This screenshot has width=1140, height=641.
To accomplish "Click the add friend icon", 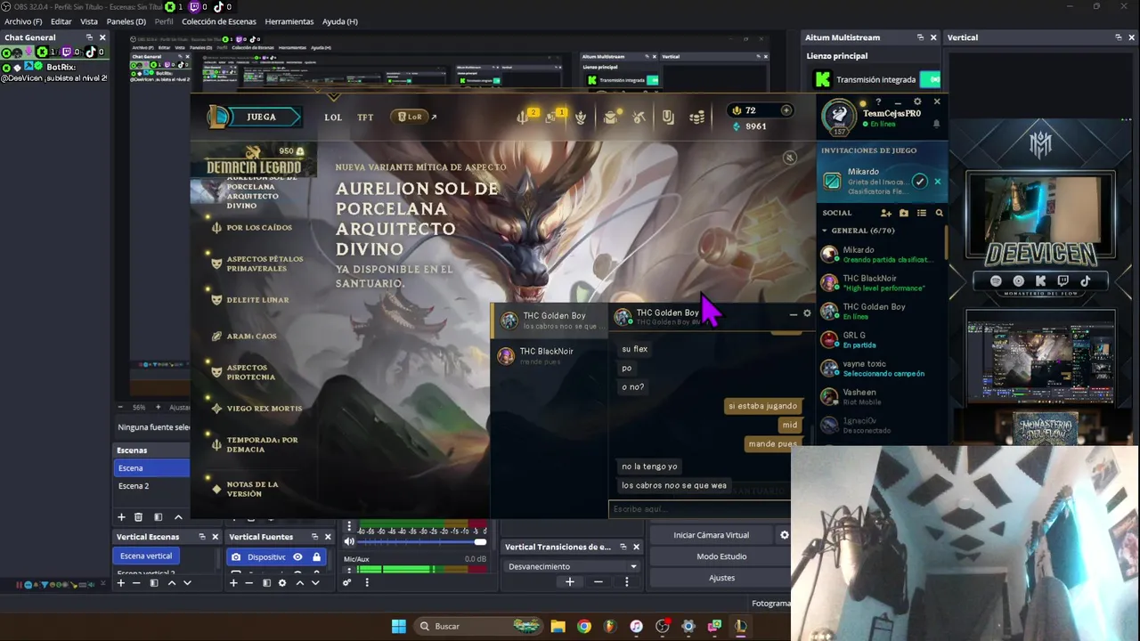I will point(886,213).
